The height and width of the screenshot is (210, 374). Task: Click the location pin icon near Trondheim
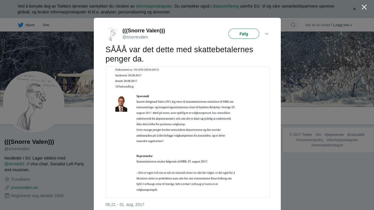7,179
